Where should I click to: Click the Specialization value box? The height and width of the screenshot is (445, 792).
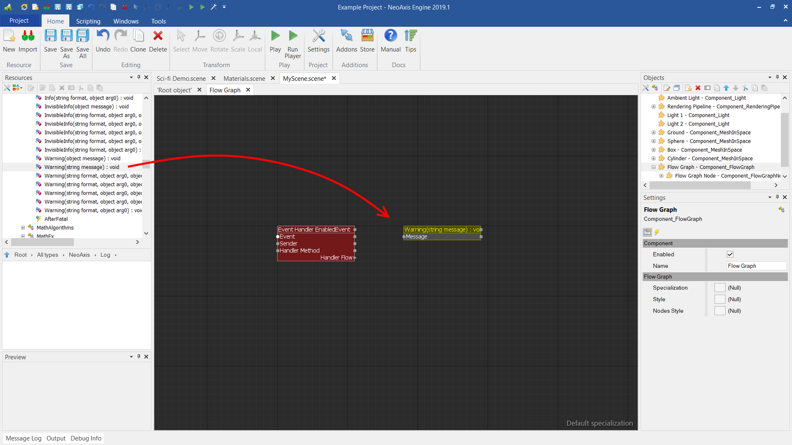[x=720, y=288]
